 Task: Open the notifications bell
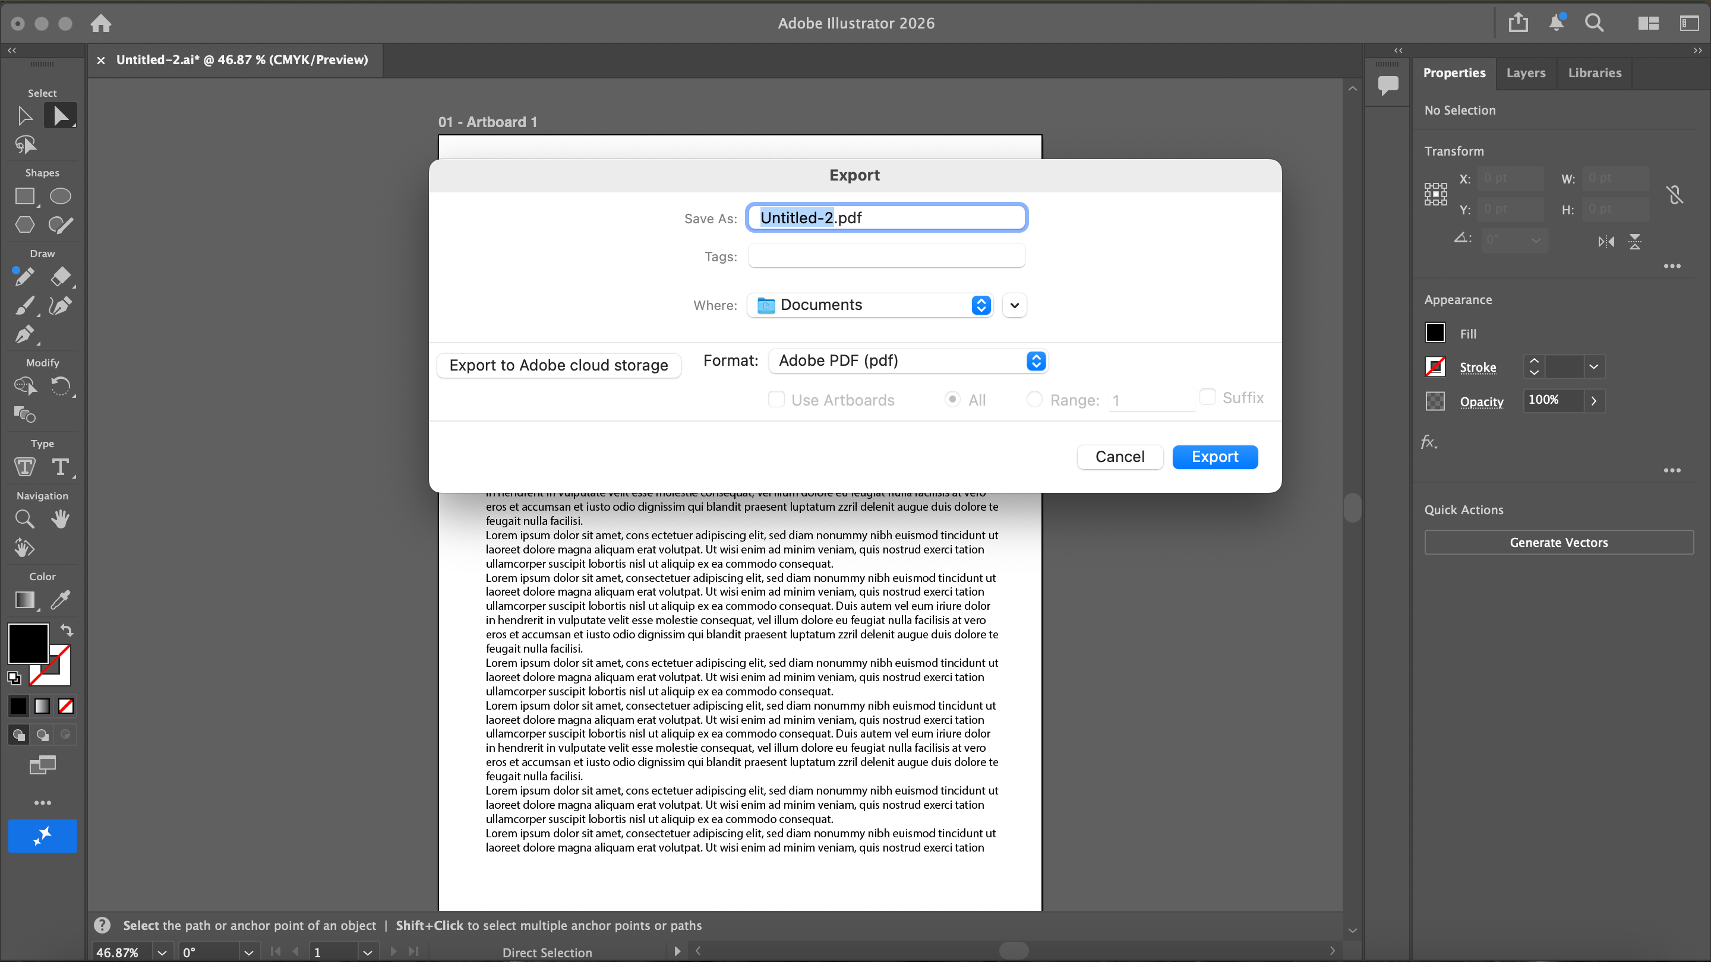pyautogui.click(x=1555, y=23)
